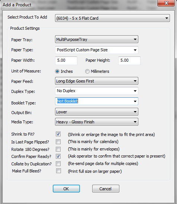Click the Output Bin label
The width and height of the screenshot is (177, 204).
pos(22,113)
